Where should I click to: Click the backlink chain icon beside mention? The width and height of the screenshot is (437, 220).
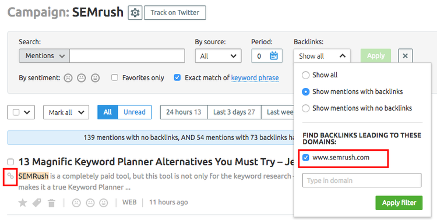pyautogui.click(x=10, y=176)
